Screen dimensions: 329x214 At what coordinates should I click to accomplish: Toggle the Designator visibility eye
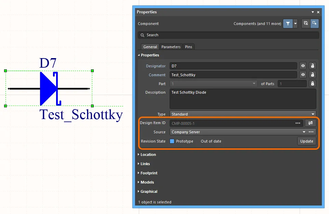[x=303, y=66]
